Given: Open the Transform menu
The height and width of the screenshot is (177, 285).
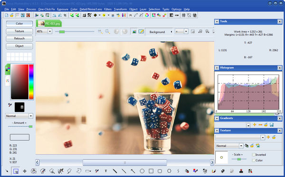Looking at the screenshot, I should pyautogui.click(x=120, y=9).
